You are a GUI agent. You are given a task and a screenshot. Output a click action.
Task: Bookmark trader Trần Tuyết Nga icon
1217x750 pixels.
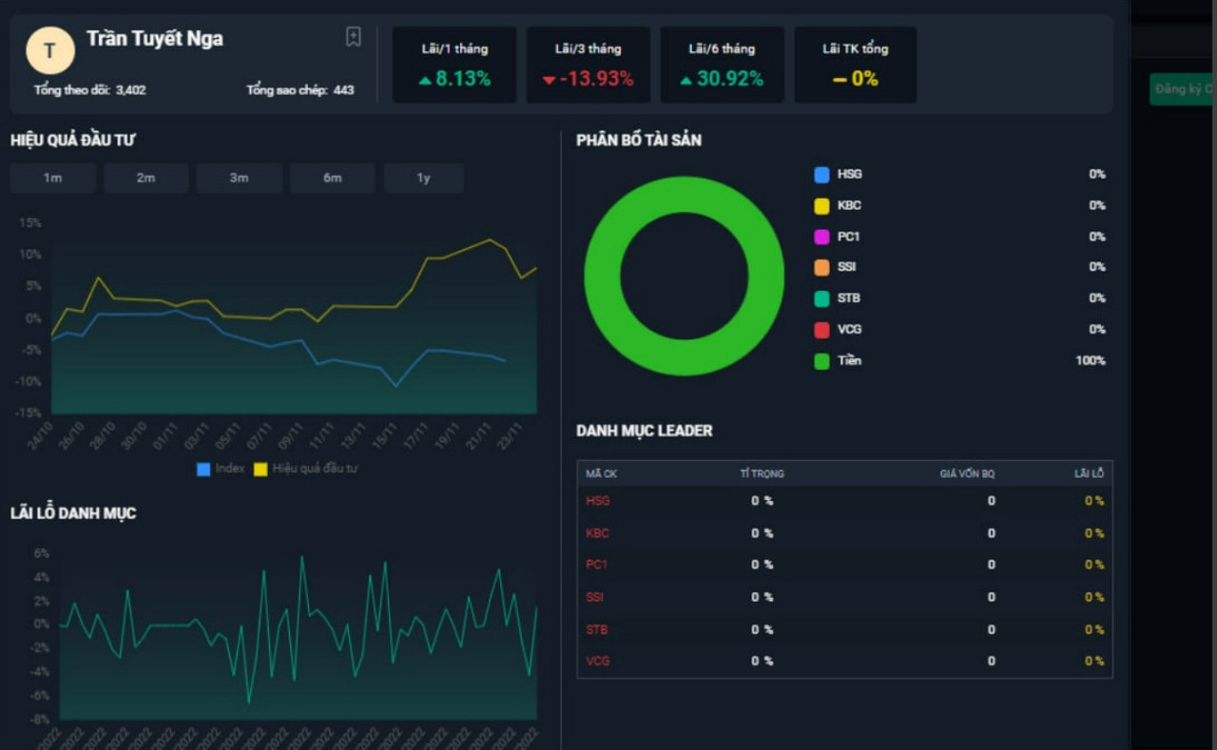pos(354,37)
